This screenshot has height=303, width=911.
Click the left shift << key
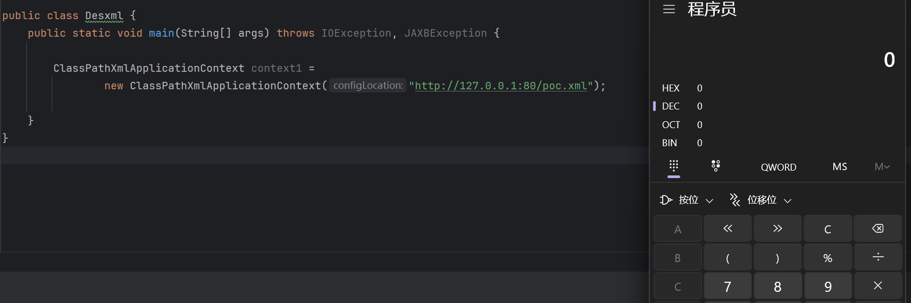click(x=728, y=229)
